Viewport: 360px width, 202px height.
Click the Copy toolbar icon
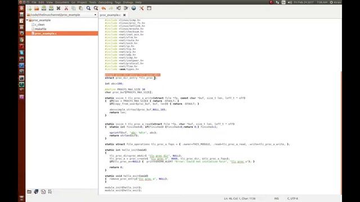tap(74, 8)
